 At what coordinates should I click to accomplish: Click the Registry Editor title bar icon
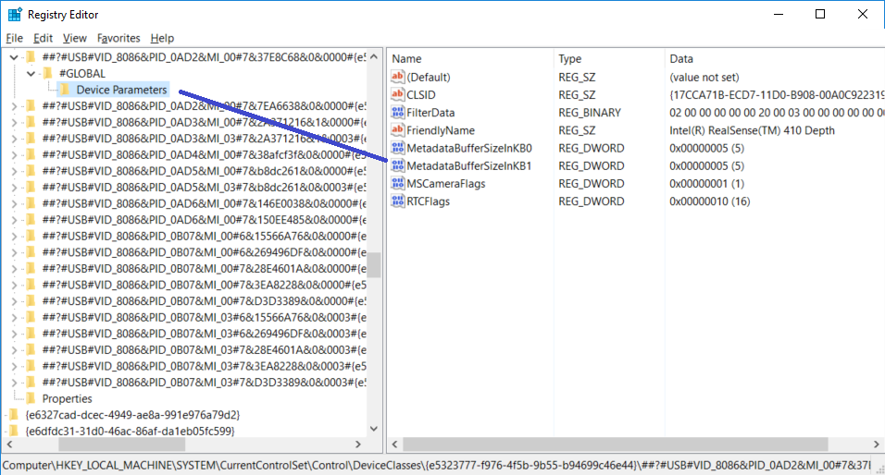coord(15,15)
